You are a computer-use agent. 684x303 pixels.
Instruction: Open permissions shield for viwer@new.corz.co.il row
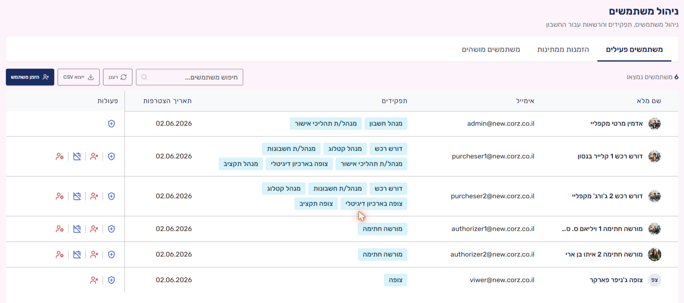(x=111, y=280)
